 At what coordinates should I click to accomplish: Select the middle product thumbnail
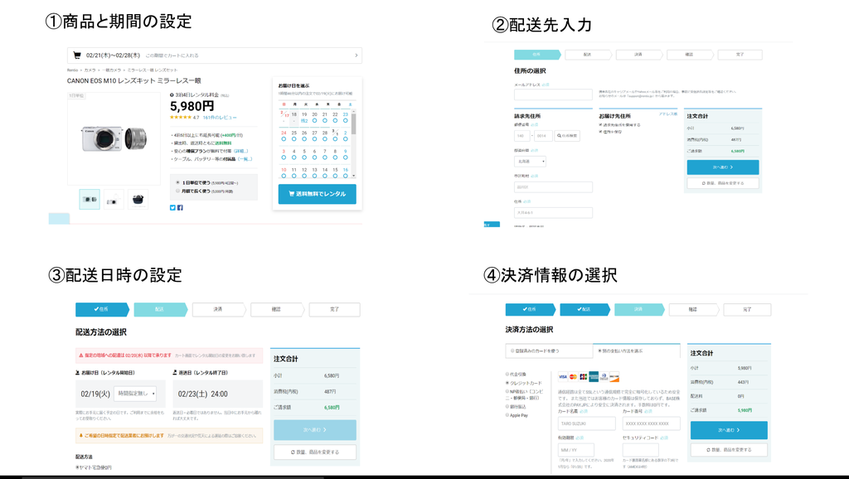[x=114, y=199]
